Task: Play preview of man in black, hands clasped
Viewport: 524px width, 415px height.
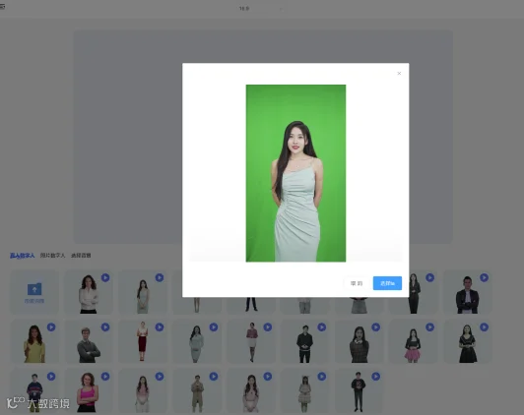Action: pos(322,327)
